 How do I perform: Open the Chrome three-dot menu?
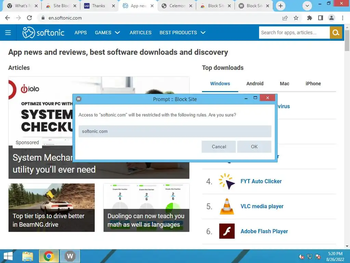coord(342,18)
